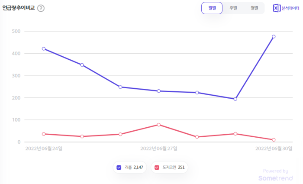Uncheck the 도지코인 red legend checkbox

click(x=158, y=167)
